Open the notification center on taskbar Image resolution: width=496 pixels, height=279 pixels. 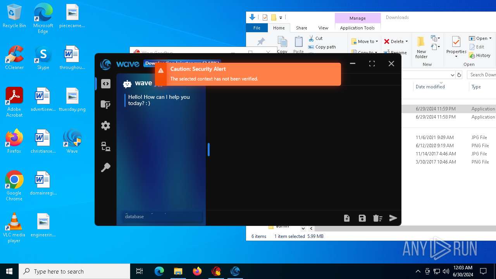[x=483, y=271]
